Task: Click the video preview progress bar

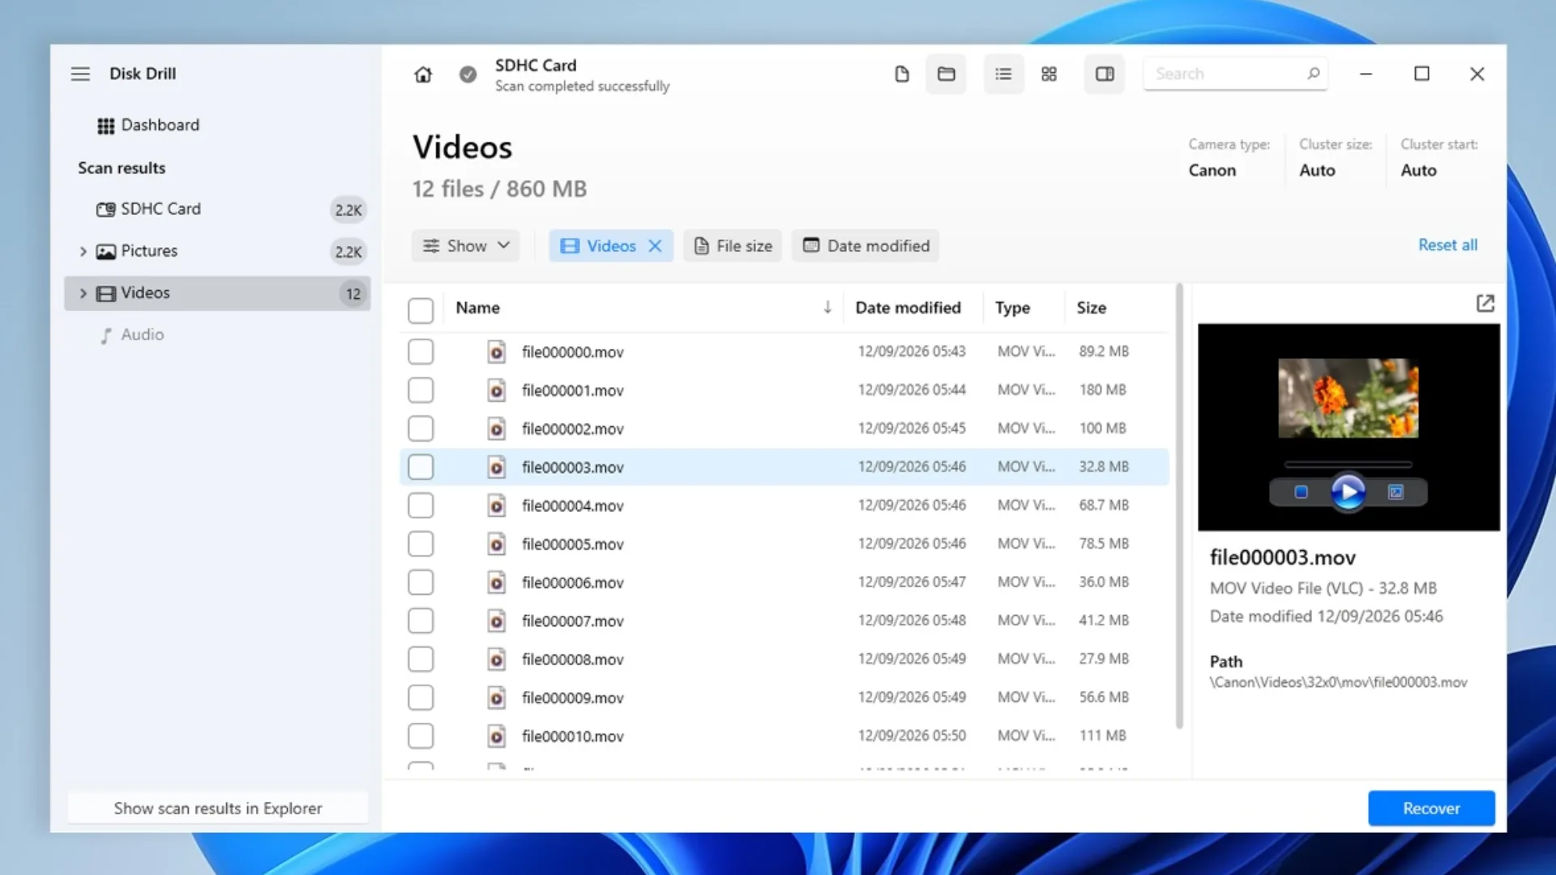Action: click(1348, 465)
